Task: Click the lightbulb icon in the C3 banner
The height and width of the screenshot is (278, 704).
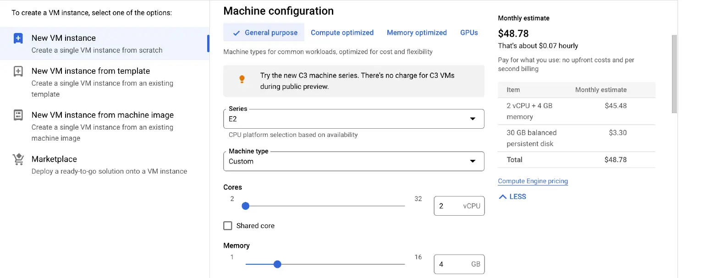Action: click(242, 79)
